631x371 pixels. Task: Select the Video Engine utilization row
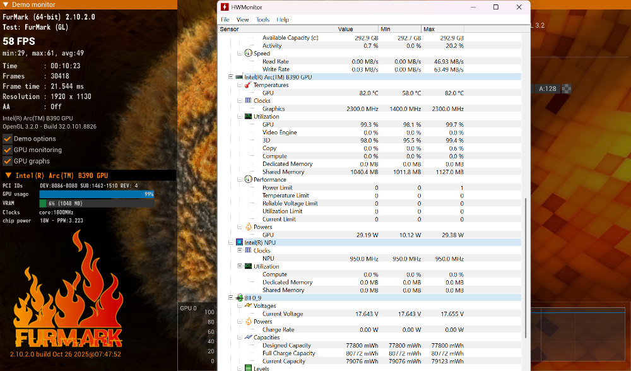(x=369, y=132)
